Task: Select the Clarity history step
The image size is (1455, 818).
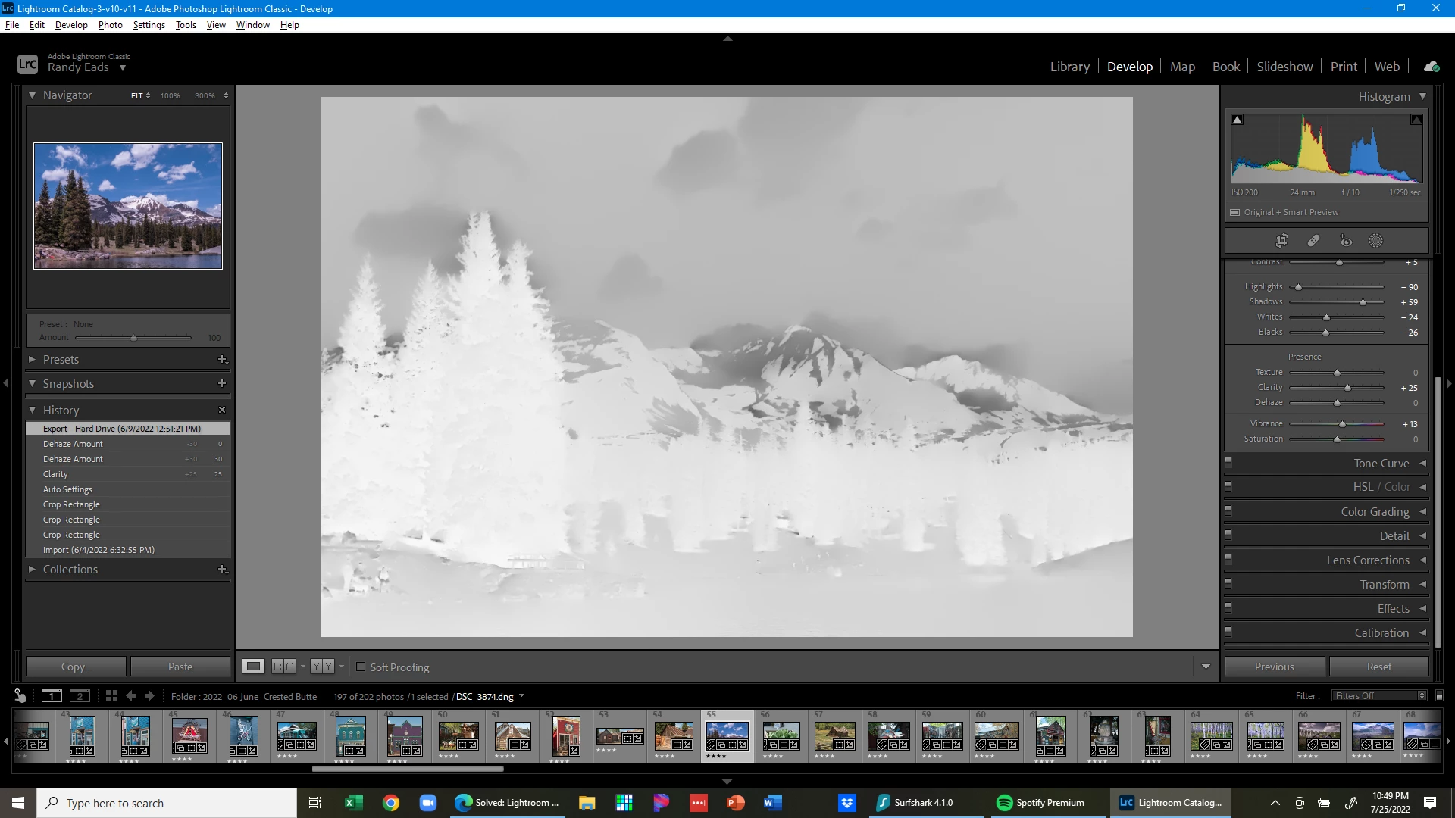Action: pyautogui.click(x=55, y=474)
